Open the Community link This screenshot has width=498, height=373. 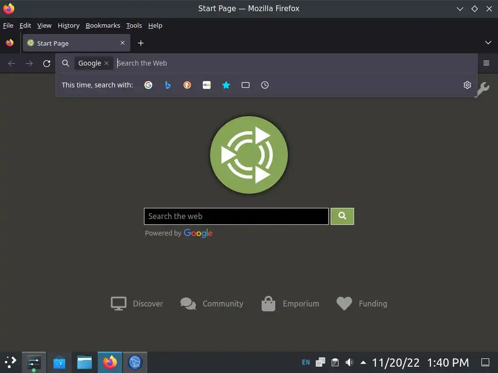point(212,304)
